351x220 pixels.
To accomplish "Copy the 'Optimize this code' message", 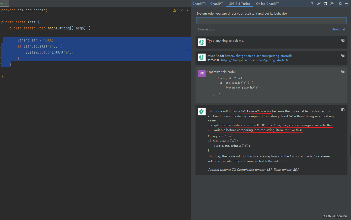I will (x=343, y=71).
